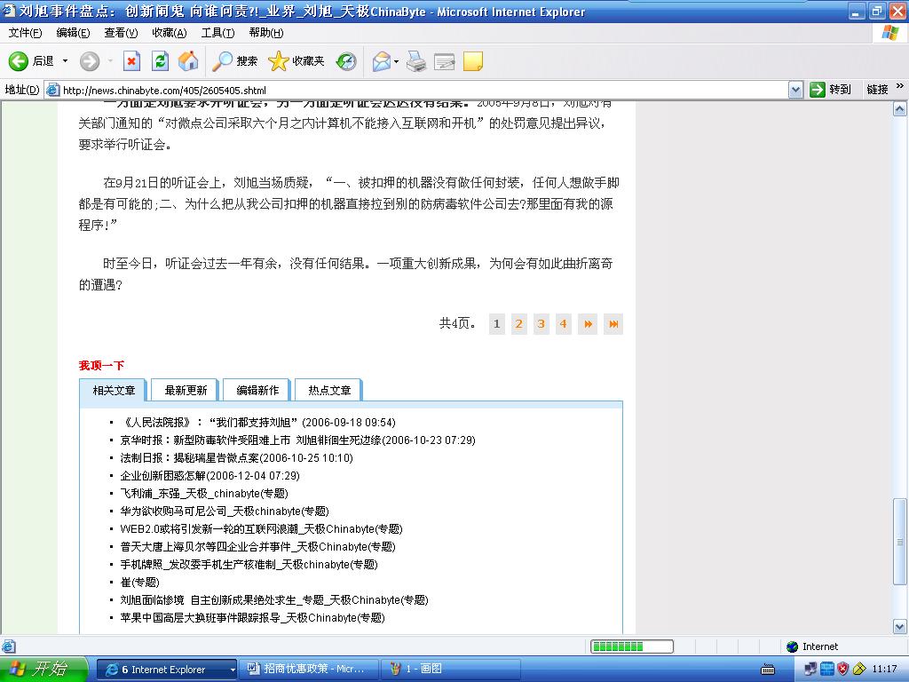Open the address bar dropdown arrow
Viewport: 909px width, 682px height.
[795, 90]
